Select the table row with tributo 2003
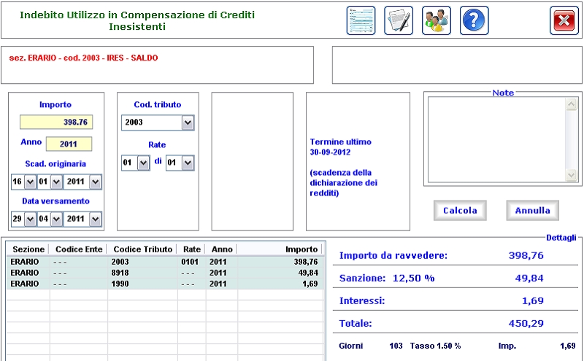 (x=165, y=262)
